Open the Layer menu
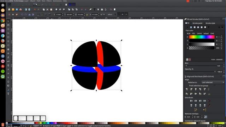This screenshot has height=127, width=226. (26, 1)
